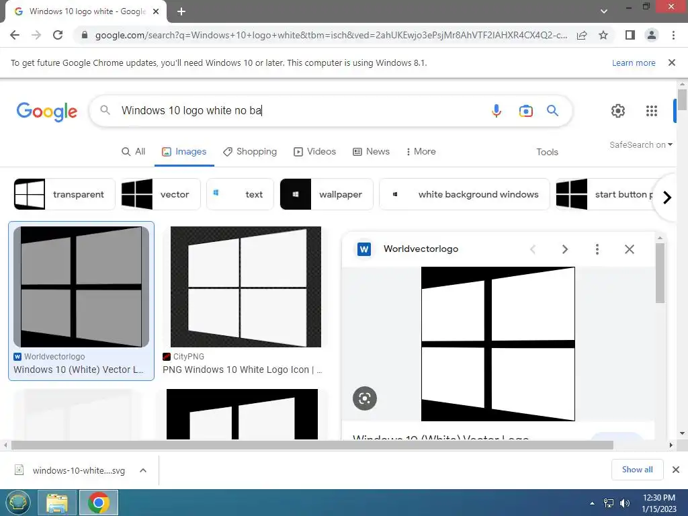Open the network icon in system tray

pyautogui.click(x=609, y=503)
